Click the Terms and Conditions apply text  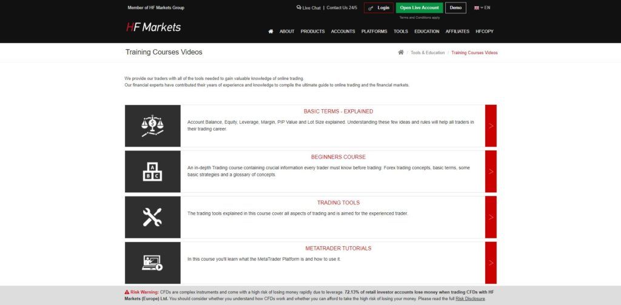click(x=420, y=18)
